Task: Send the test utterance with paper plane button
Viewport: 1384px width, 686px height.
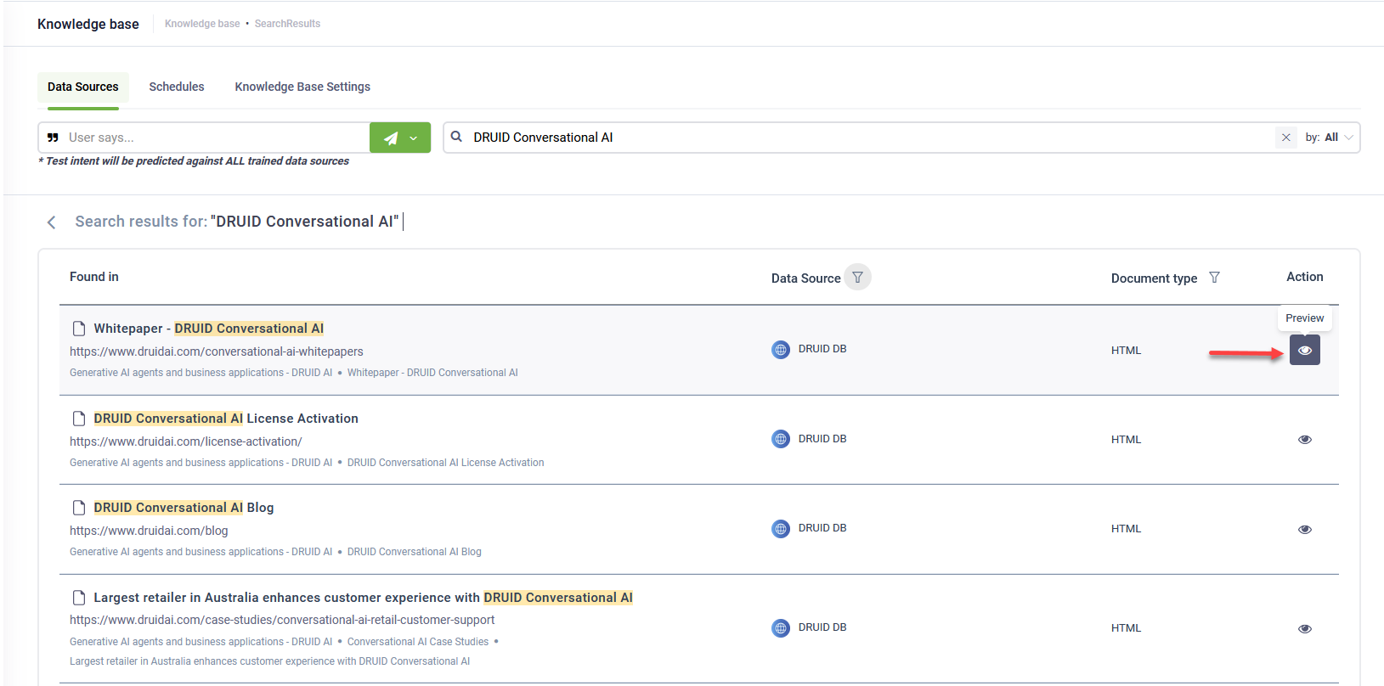Action: pyautogui.click(x=390, y=138)
